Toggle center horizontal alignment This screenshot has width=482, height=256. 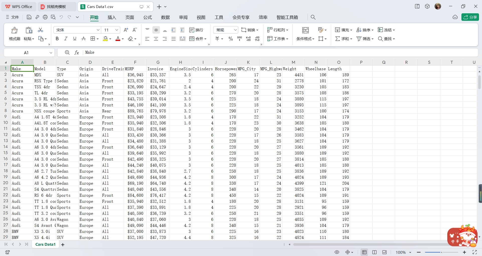tap(156, 39)
